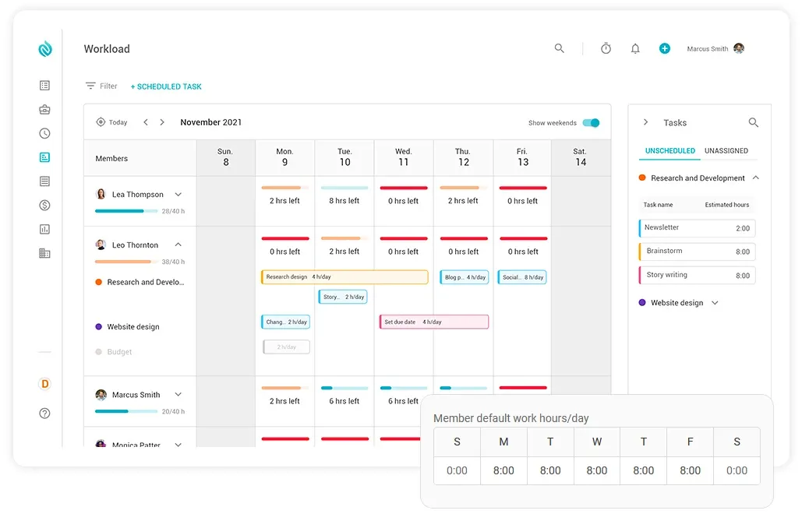The width and height of the screenshot is (802, 521).
Task: Open the Set due date 4 h/day bar
Action: pyautogui.click(x=433, y=322)
